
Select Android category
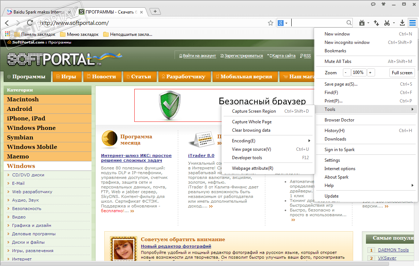tap(48, 109)
